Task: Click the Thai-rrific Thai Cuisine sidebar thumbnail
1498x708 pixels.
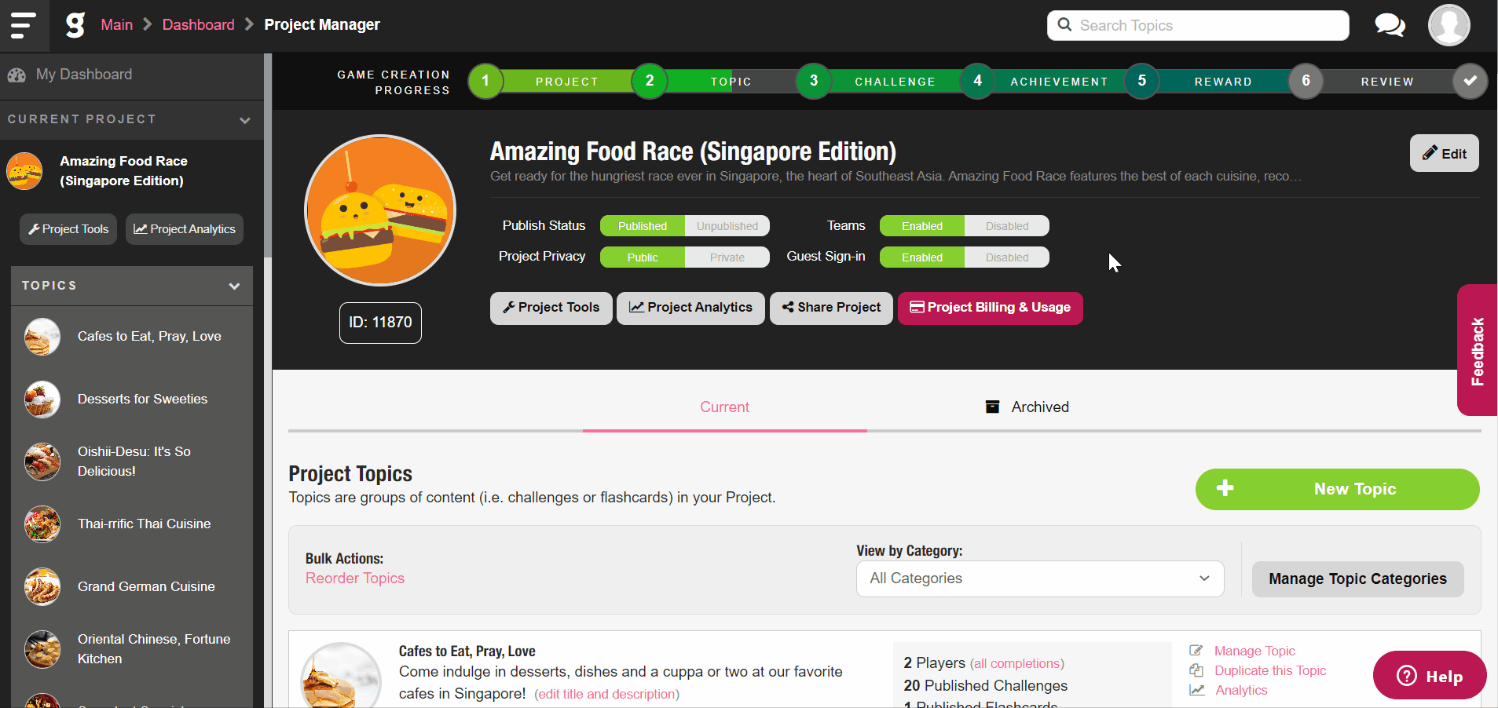Action: (x=42, y=524)
